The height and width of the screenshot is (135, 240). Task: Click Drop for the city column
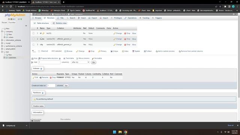pos(127,45)
